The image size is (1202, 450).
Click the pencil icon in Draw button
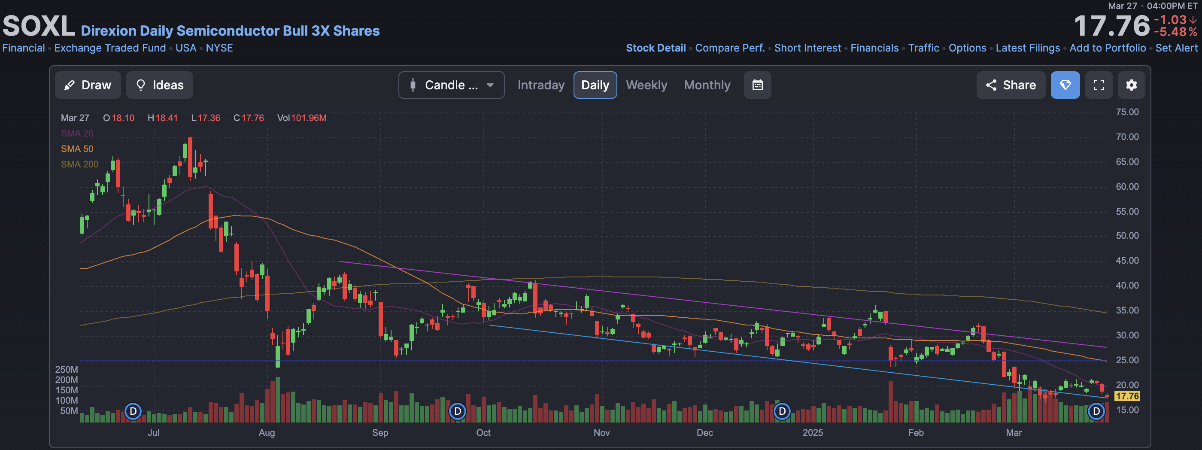[69, 85]
